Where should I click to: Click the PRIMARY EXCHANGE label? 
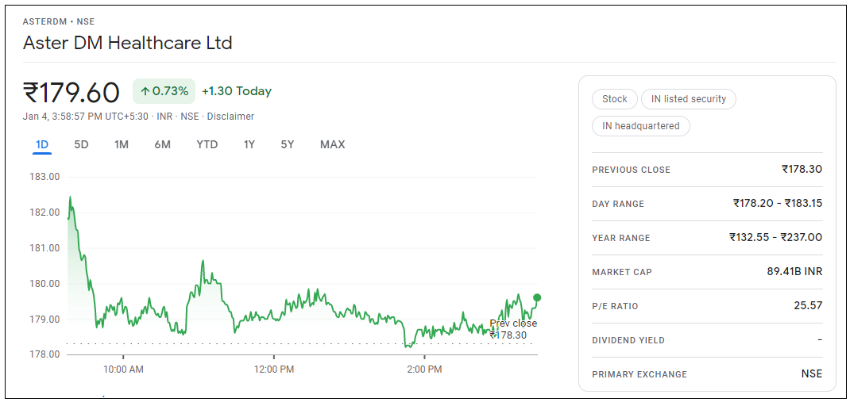(x=639, y=374)
